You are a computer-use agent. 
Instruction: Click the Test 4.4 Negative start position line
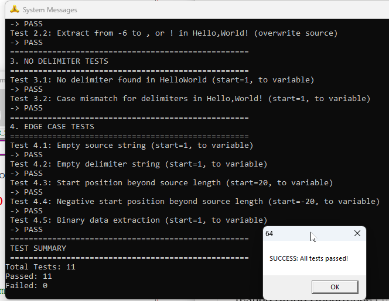click(x=194, y=202)
